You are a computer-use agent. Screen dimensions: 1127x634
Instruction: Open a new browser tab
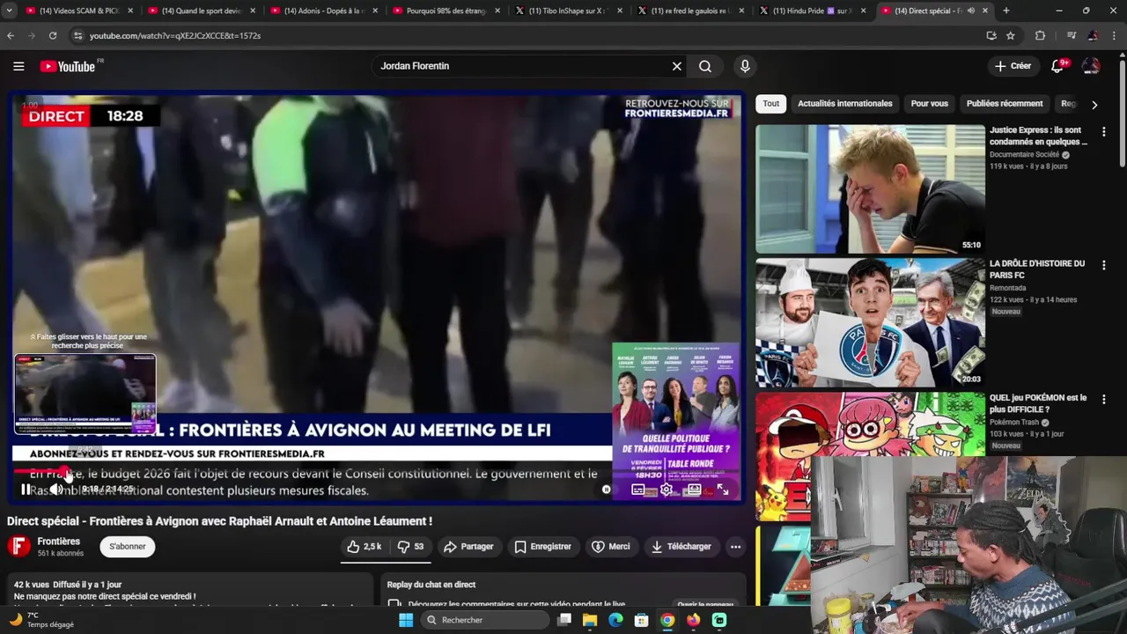pyautogui.click(x=1006, y=11)
